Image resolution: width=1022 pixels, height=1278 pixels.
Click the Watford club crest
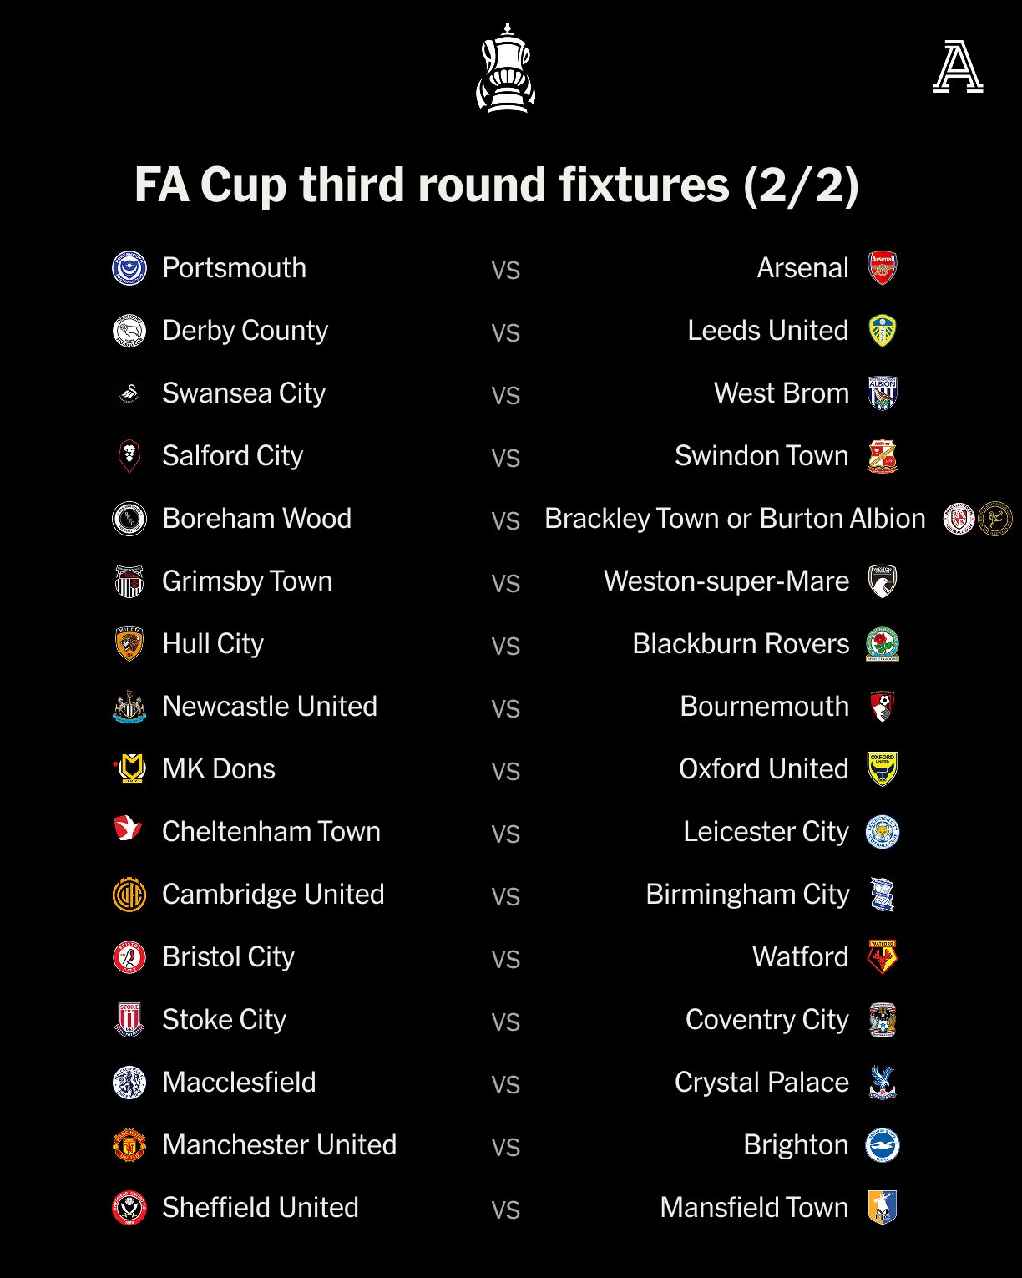click(x=883, y=957)
